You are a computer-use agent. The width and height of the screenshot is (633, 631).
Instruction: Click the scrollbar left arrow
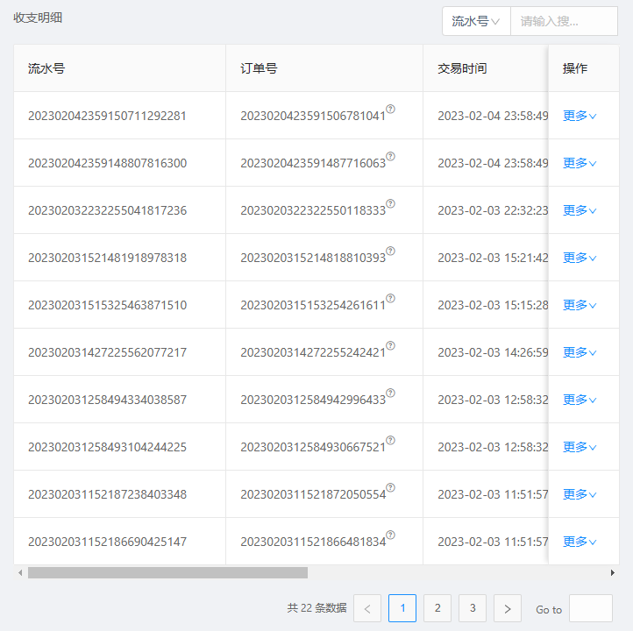tap(20, 572)
